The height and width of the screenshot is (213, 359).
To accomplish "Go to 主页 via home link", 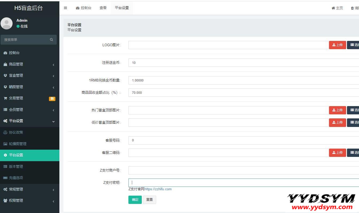I will coord(337,8).
